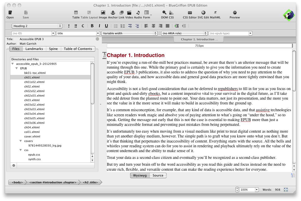Switch to the Landmarks tab
This screenshot has height=201, width=301.
tap(34, 49)
